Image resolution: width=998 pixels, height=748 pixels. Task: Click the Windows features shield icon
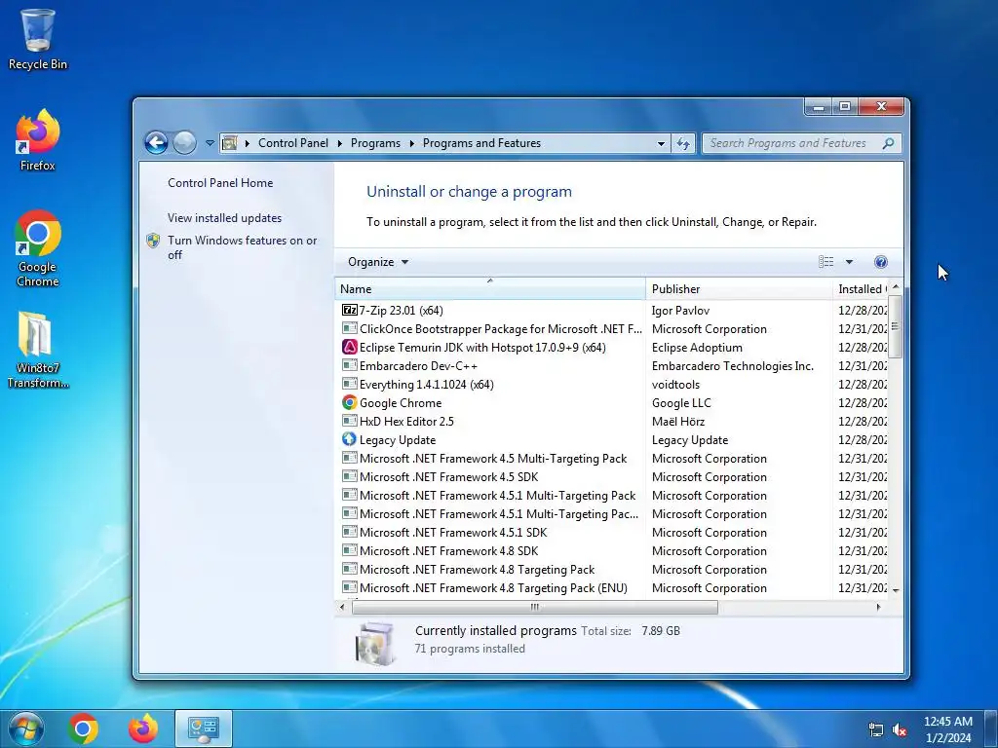pyautogui.click(x=153, y=241)
